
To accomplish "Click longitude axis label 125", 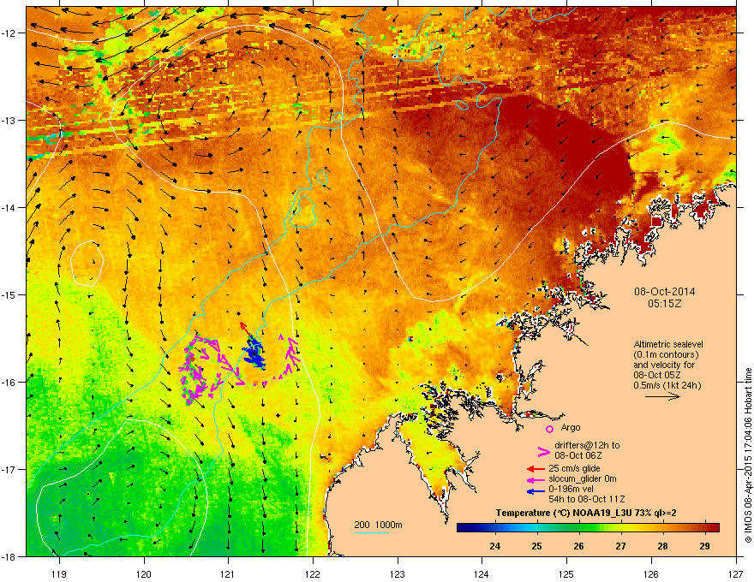I will 566,573.
